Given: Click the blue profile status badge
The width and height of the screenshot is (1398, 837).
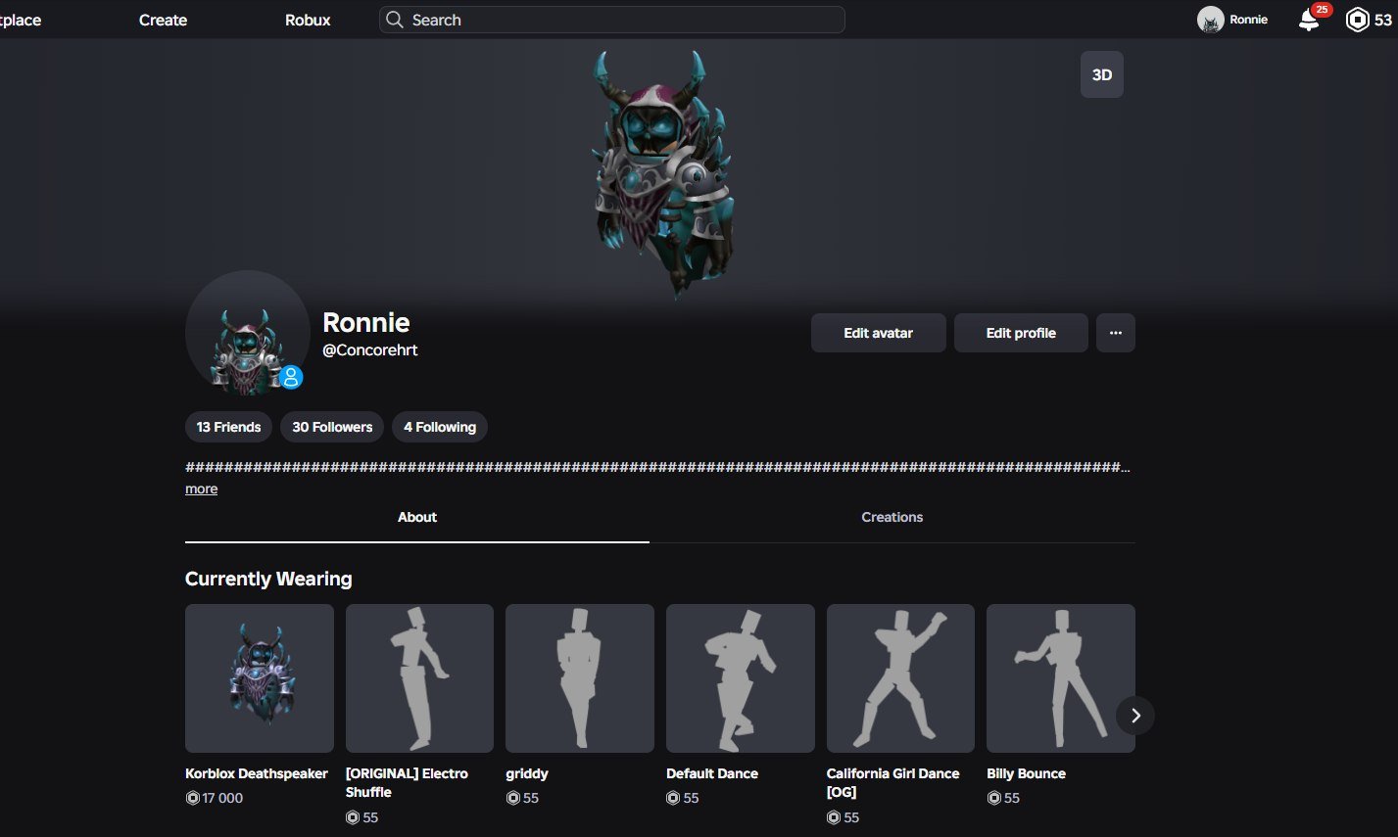Looking at the screenshot, I should [291, 377].
